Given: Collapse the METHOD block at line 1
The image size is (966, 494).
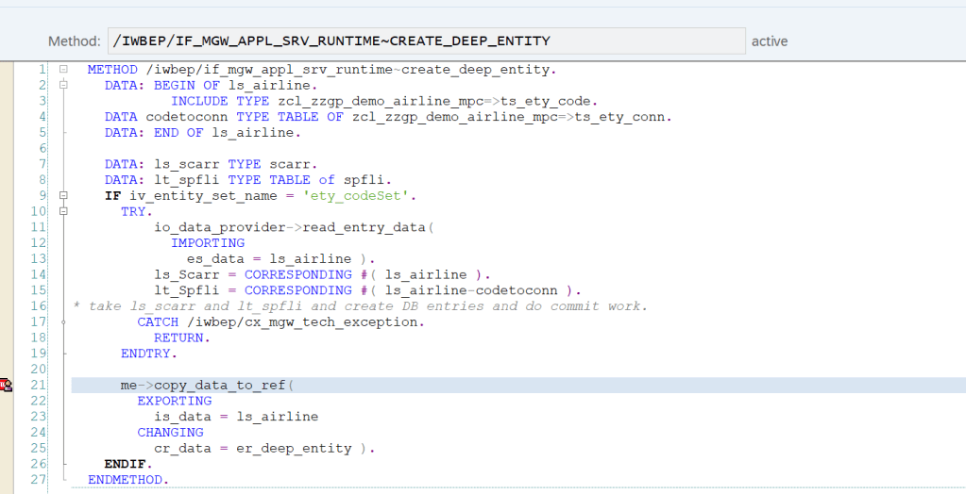Looking at the screenshot, I should tap(62, 70).
